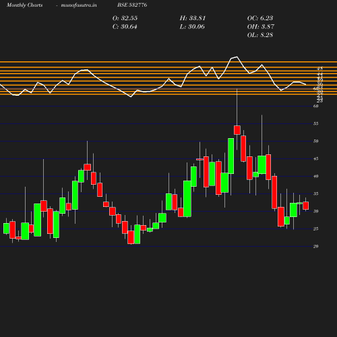
Task: Select the low price value L: 30.06
Action: [x=192, y=26]
